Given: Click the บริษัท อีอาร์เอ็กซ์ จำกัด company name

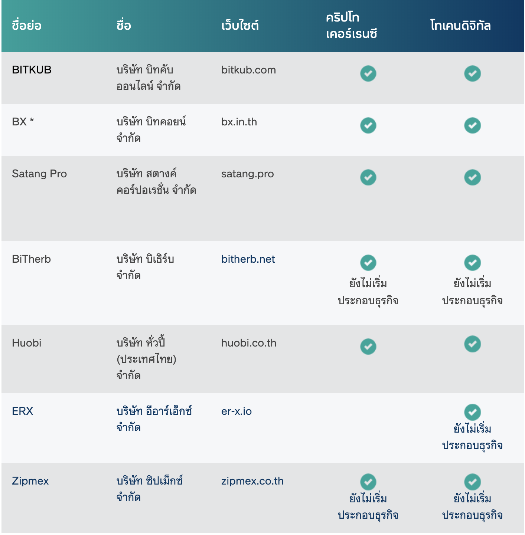Looking at the screenshot, I should 154,419.
